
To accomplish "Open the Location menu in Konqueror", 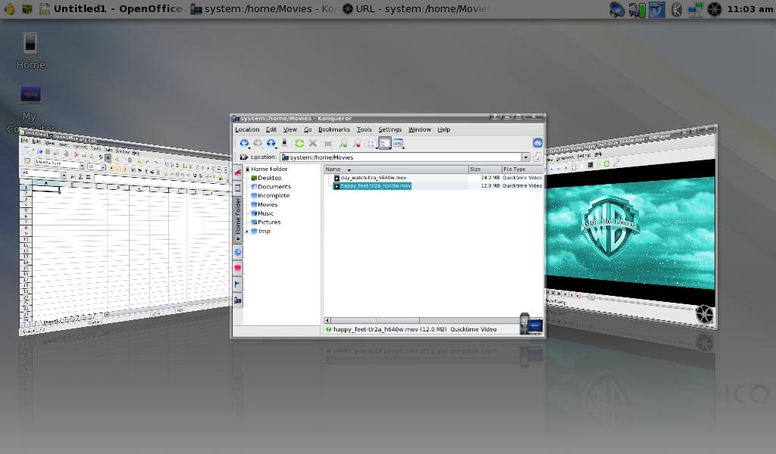I will point(247,129).
